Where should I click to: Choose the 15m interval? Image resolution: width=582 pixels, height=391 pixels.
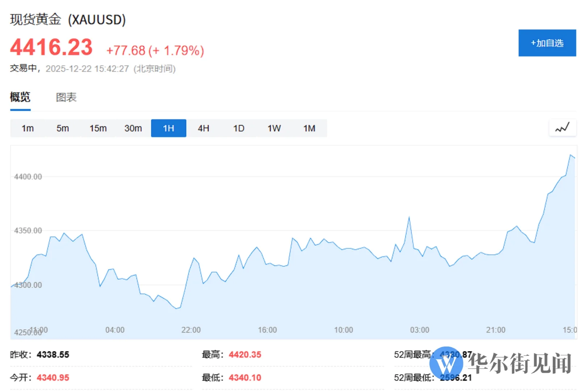(98, 128)
